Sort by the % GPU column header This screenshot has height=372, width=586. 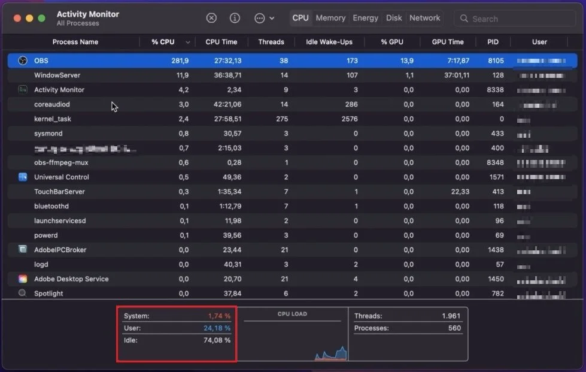click(392, 42)
